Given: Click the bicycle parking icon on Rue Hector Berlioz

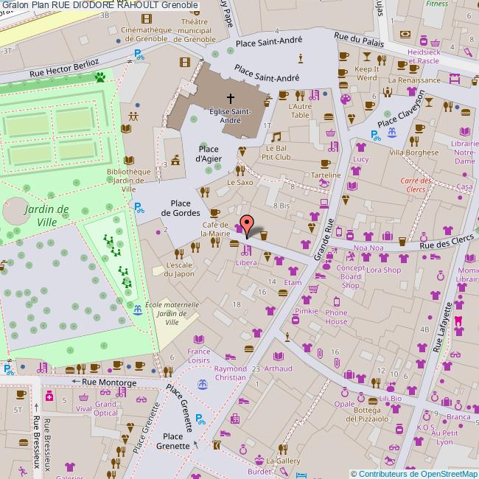Looking at the screenshot, I should 139,53.
